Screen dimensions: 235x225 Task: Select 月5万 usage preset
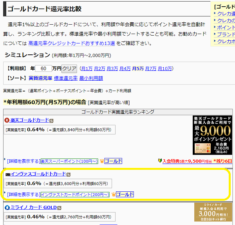138,68
